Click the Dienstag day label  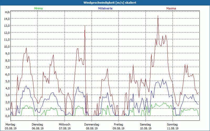coord(37,125)
